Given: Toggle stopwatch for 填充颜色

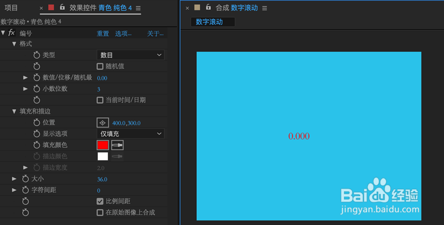Looking at the screenshot, I should [x=36, y=145].
